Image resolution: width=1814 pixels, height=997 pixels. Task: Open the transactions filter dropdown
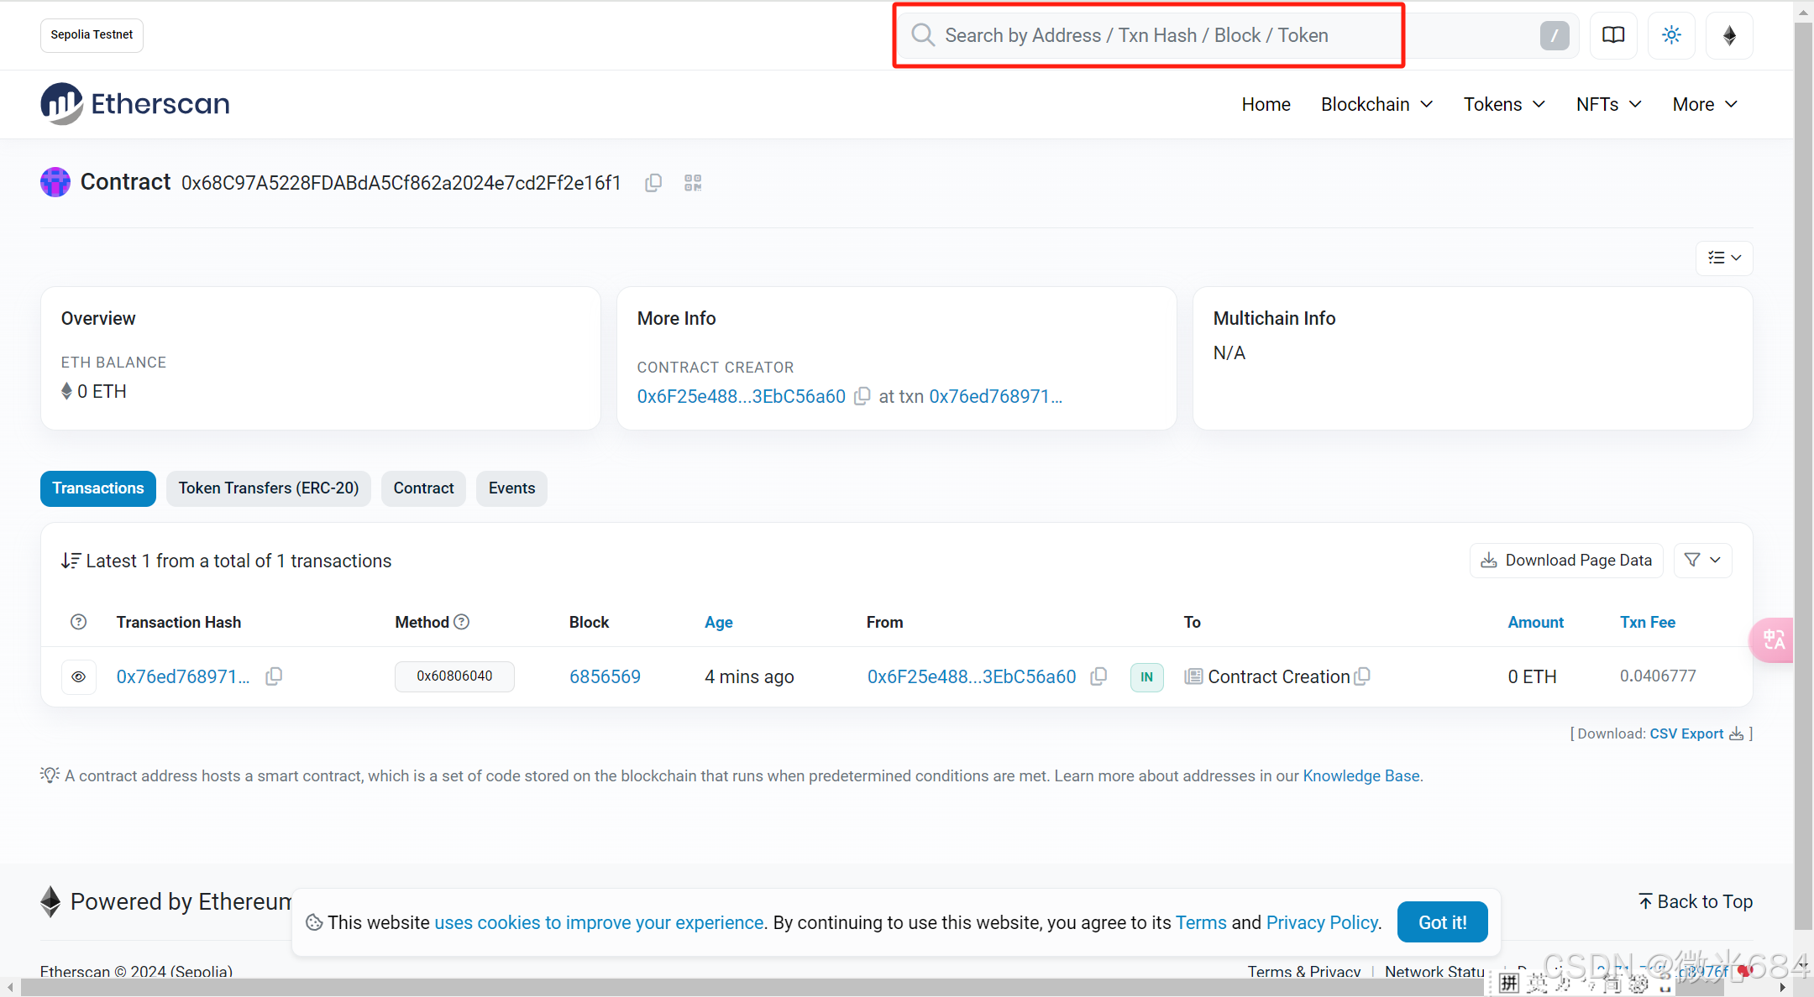(x=1702, y=560)
